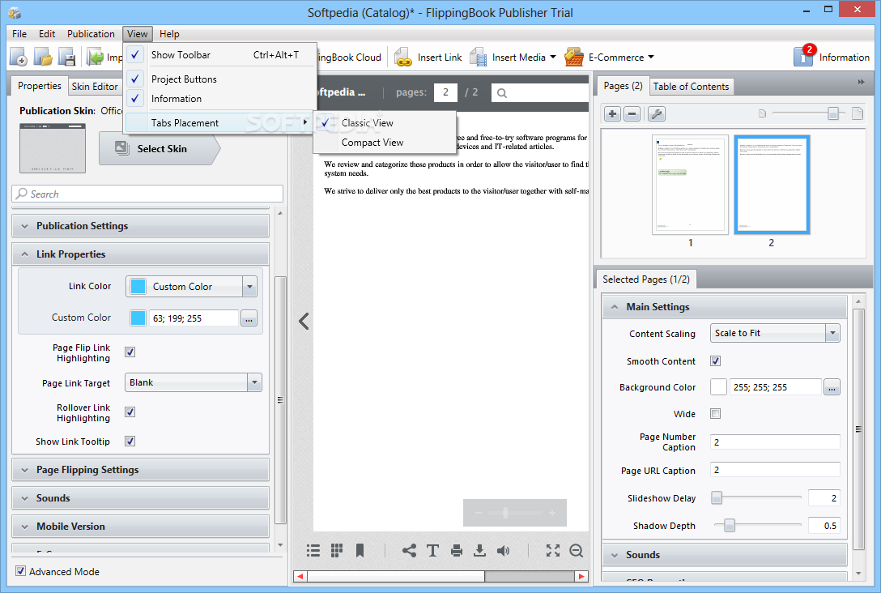The image size is (881, 593).
Task: Uncheck Show Link Tooltip checkbox
Action: pos(130,441)
